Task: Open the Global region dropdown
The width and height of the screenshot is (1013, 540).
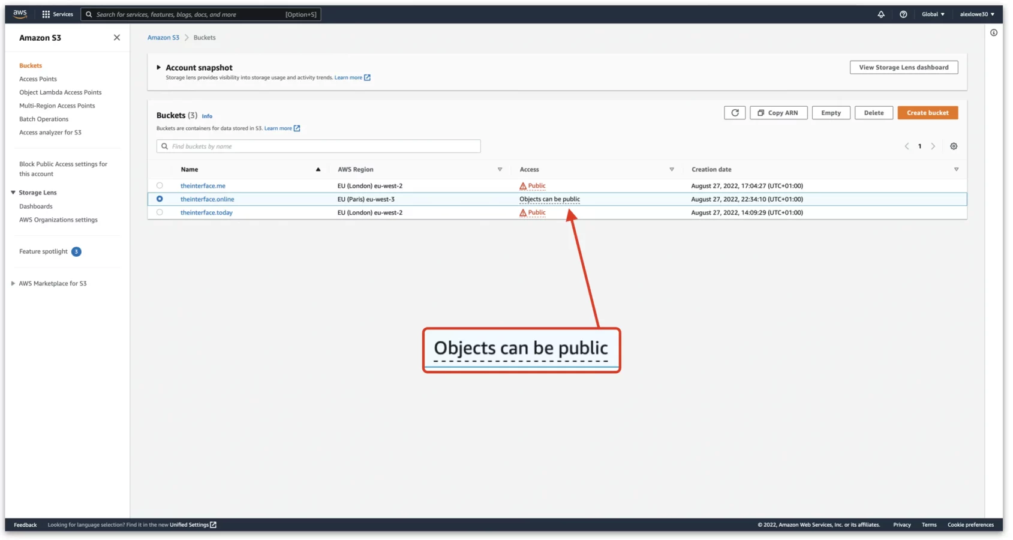Action: [933, 14]
